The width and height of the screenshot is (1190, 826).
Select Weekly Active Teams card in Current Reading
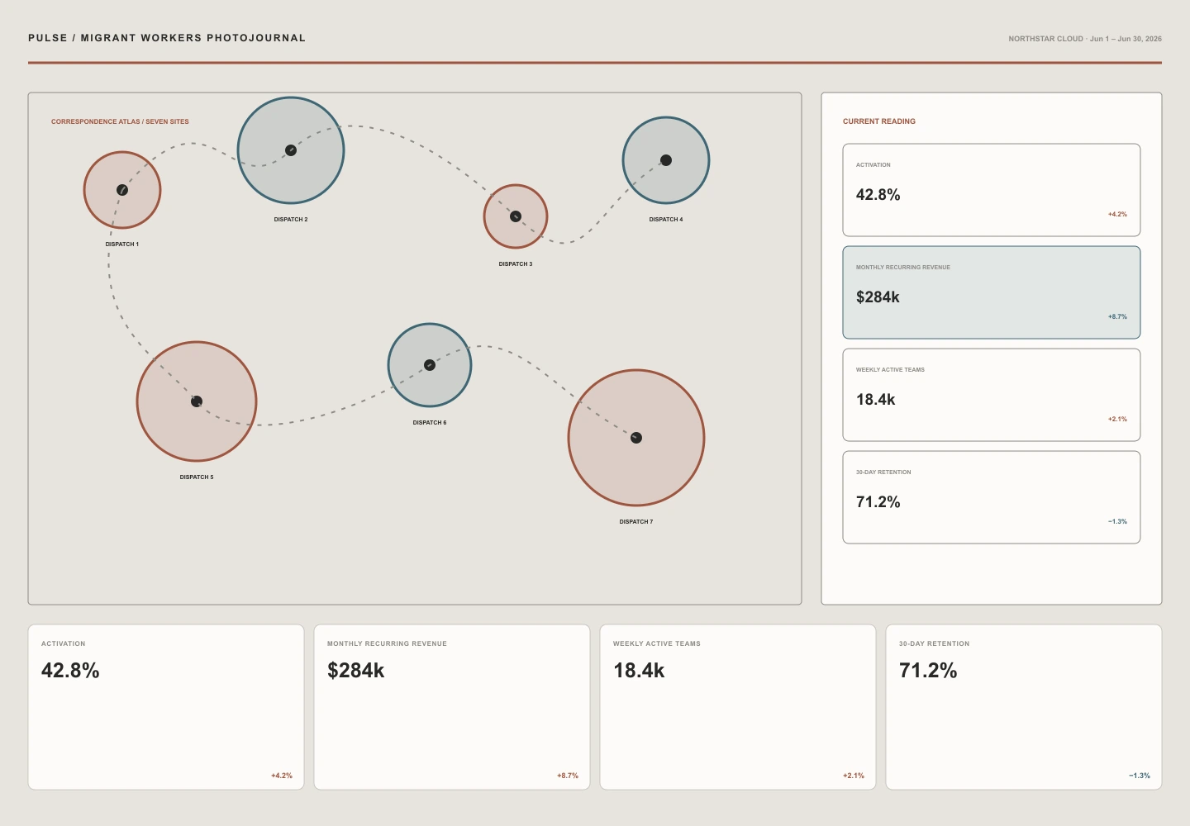click(x=992, y=395)
